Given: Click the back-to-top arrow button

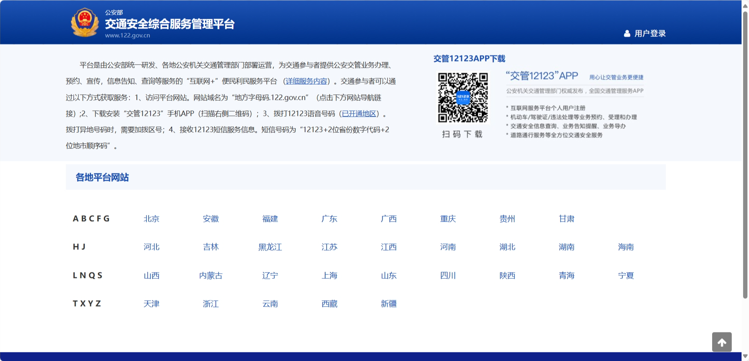Looking at the screenshot, I should click(722, 342).
